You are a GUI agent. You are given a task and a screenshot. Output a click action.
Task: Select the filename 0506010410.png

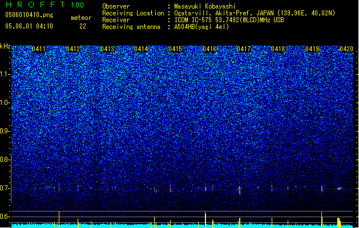(x=29, y=15)
